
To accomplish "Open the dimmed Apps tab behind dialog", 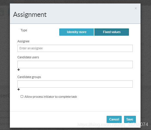I will point(84,1).
